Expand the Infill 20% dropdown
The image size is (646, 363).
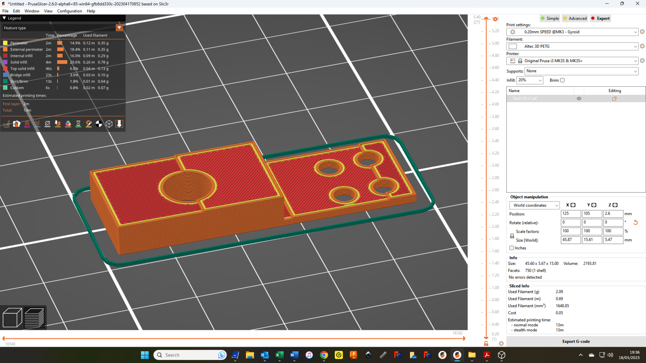530,80
